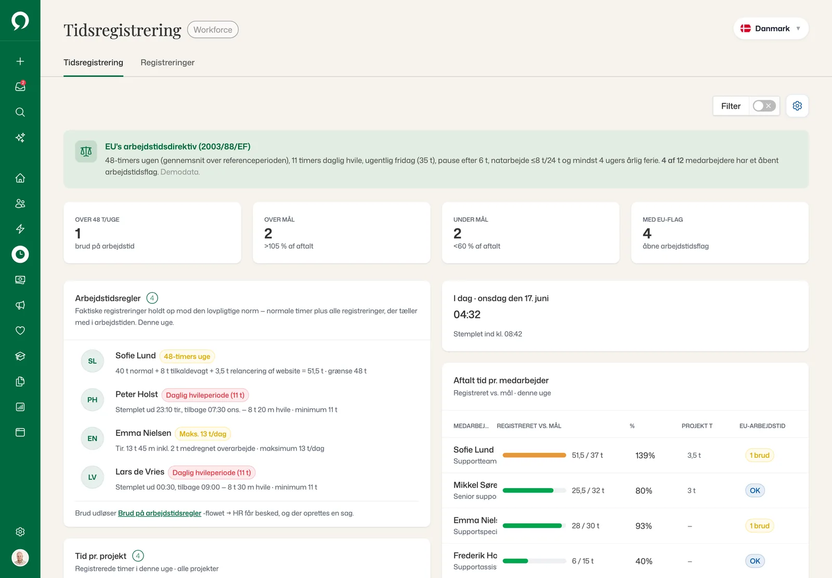The image size is (832, 578).
Task: Open the inbox icon with notification badge
Action: point(20,87)
